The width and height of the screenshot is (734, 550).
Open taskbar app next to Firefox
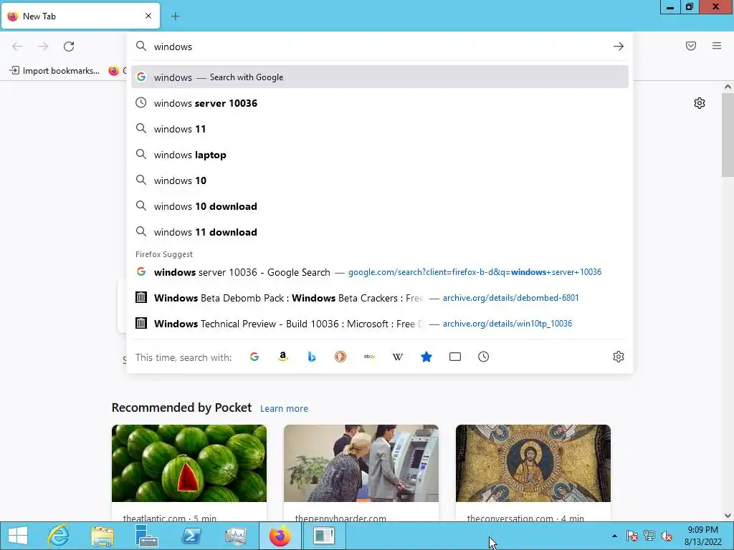[324, 536]
